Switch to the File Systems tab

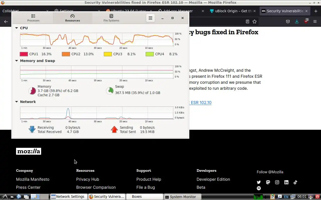pyautogui.click(x=111, y=18)
